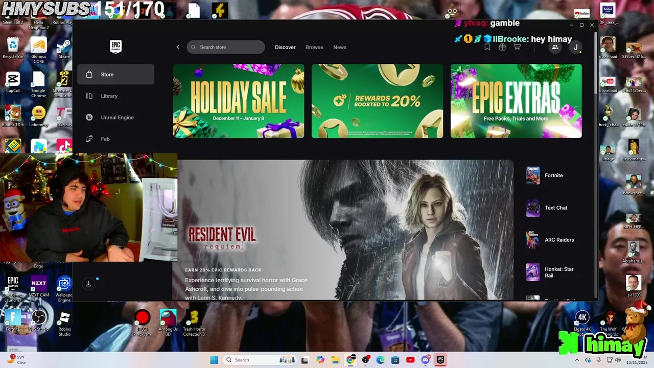Screen dimensions: 654x368
Task: Open the Library section in Epic sidebar
Action: click(x=115, y=96)
